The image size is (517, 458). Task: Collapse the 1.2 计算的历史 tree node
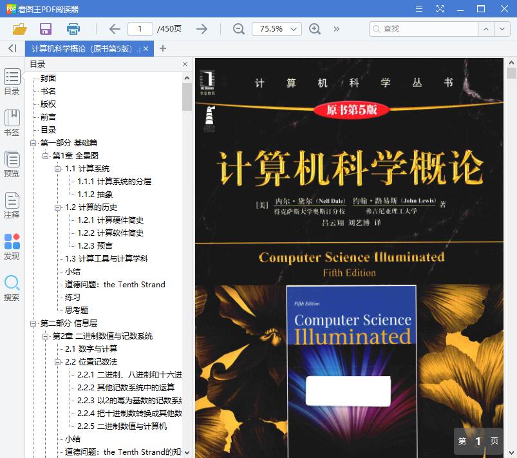click(58, 207)
